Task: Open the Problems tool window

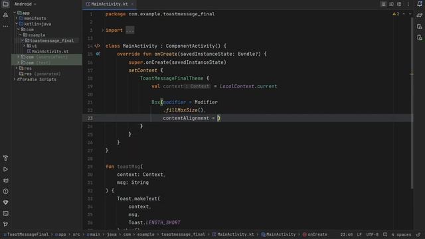Action: (5, 191)
